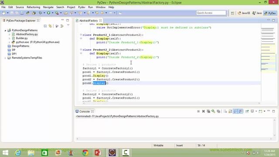Toggle Show Console on standard error
The width and height of the screenshot is (279, 157).
241,112
